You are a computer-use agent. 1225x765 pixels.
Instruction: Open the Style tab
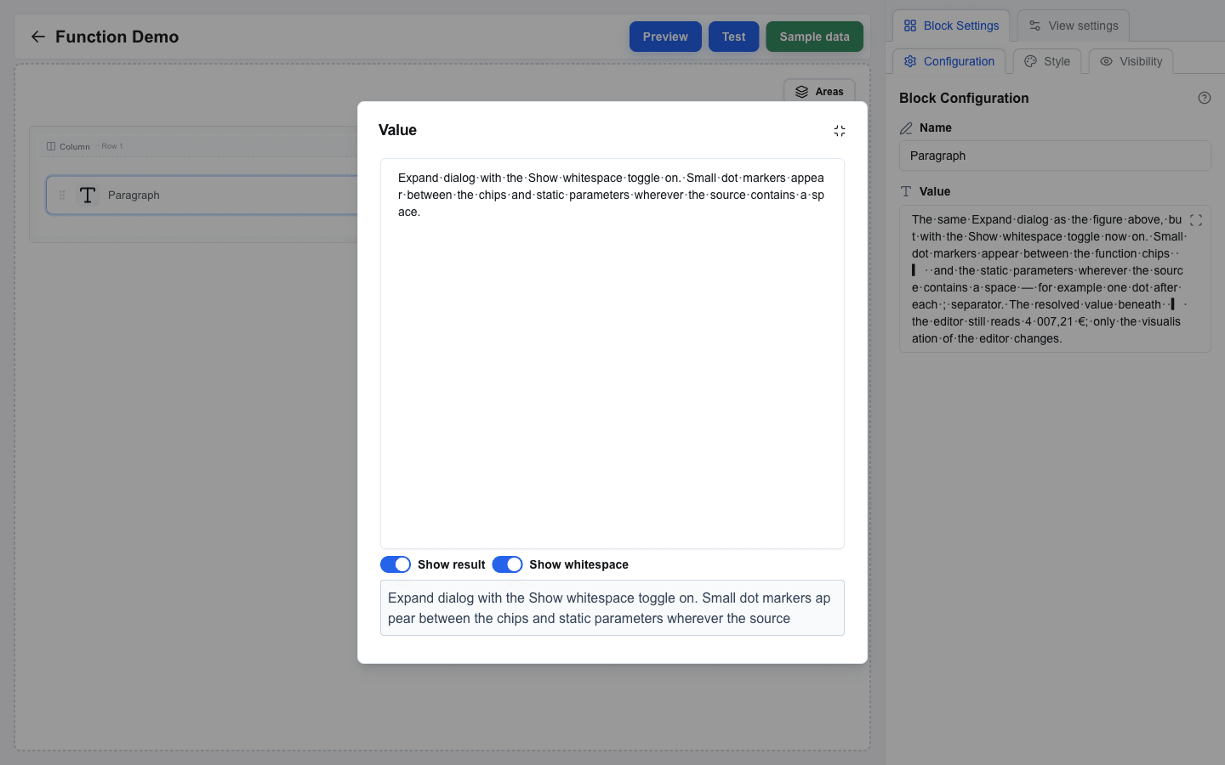[1047, 61]
